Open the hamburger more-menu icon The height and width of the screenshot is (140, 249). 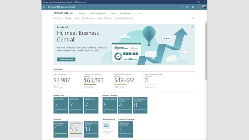point(139,13)
